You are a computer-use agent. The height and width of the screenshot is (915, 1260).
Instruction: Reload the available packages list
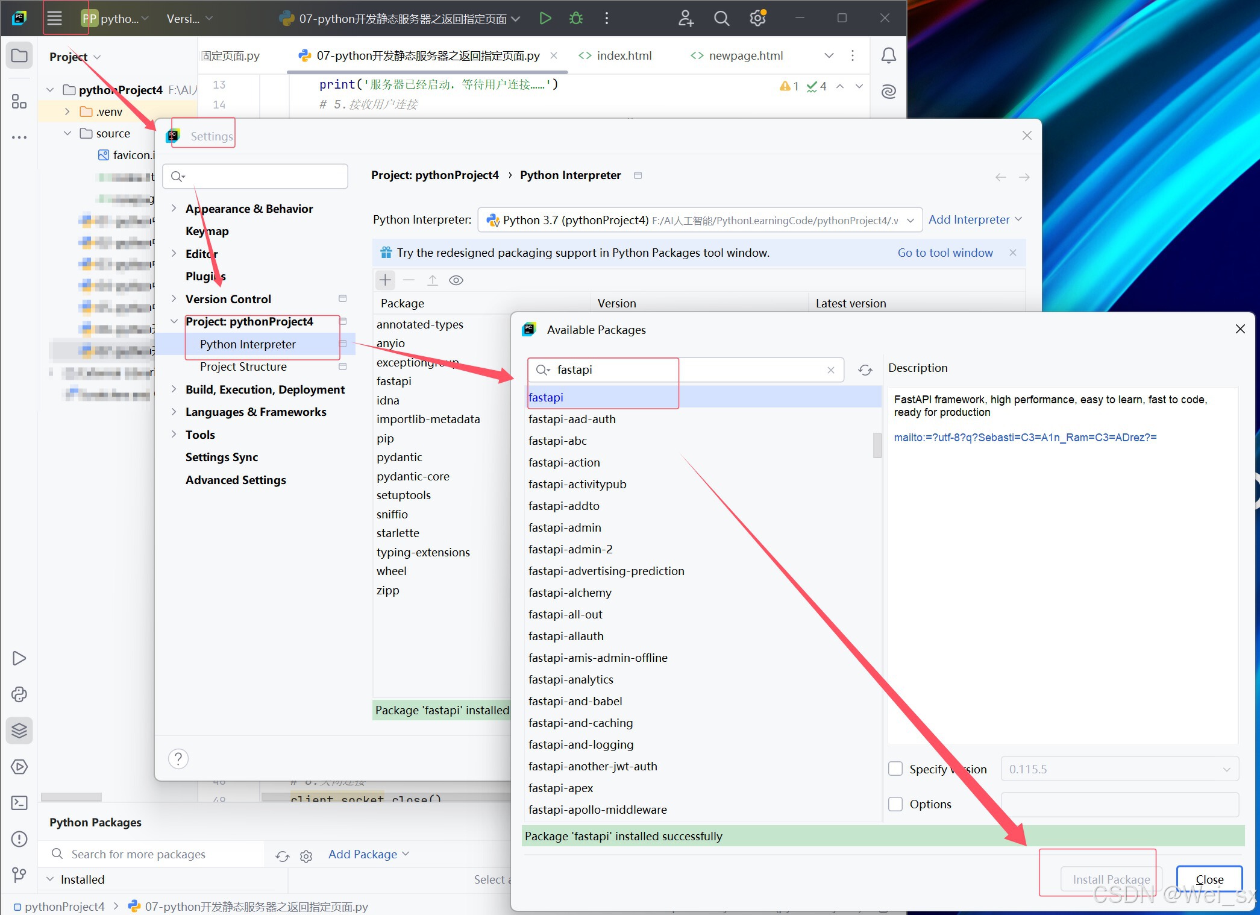(865, 370)
